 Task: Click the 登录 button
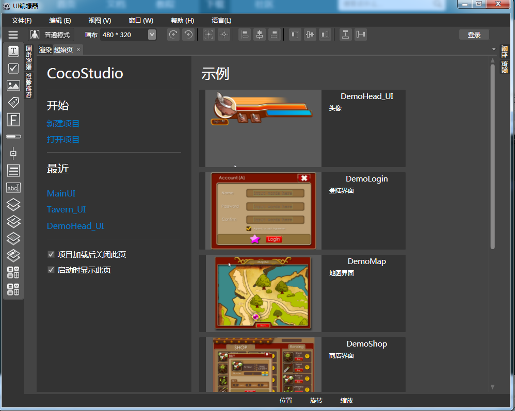click(474, 35)
